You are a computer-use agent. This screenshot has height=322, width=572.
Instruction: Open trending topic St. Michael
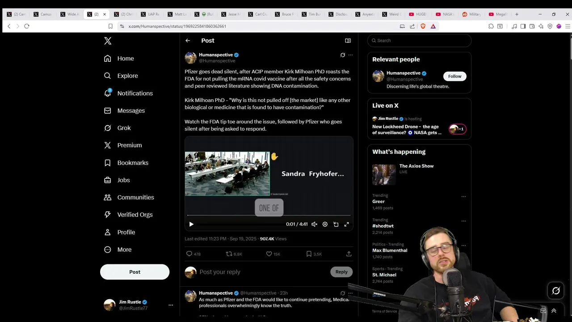click(384, 275)
